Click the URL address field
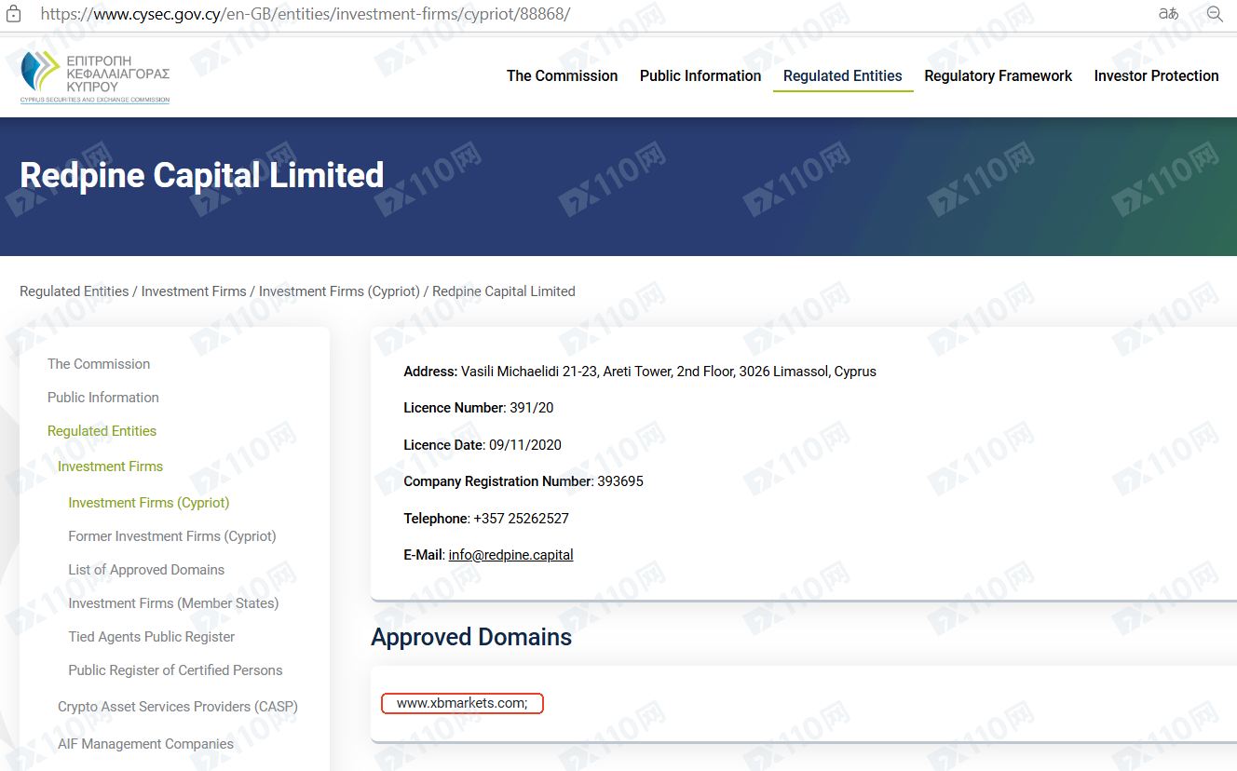 [x=306, y=14]
